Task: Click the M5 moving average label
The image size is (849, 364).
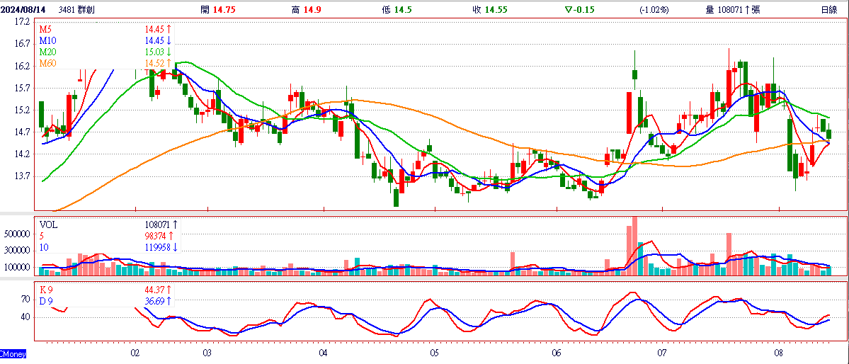Action: click(x=45, y=29)
